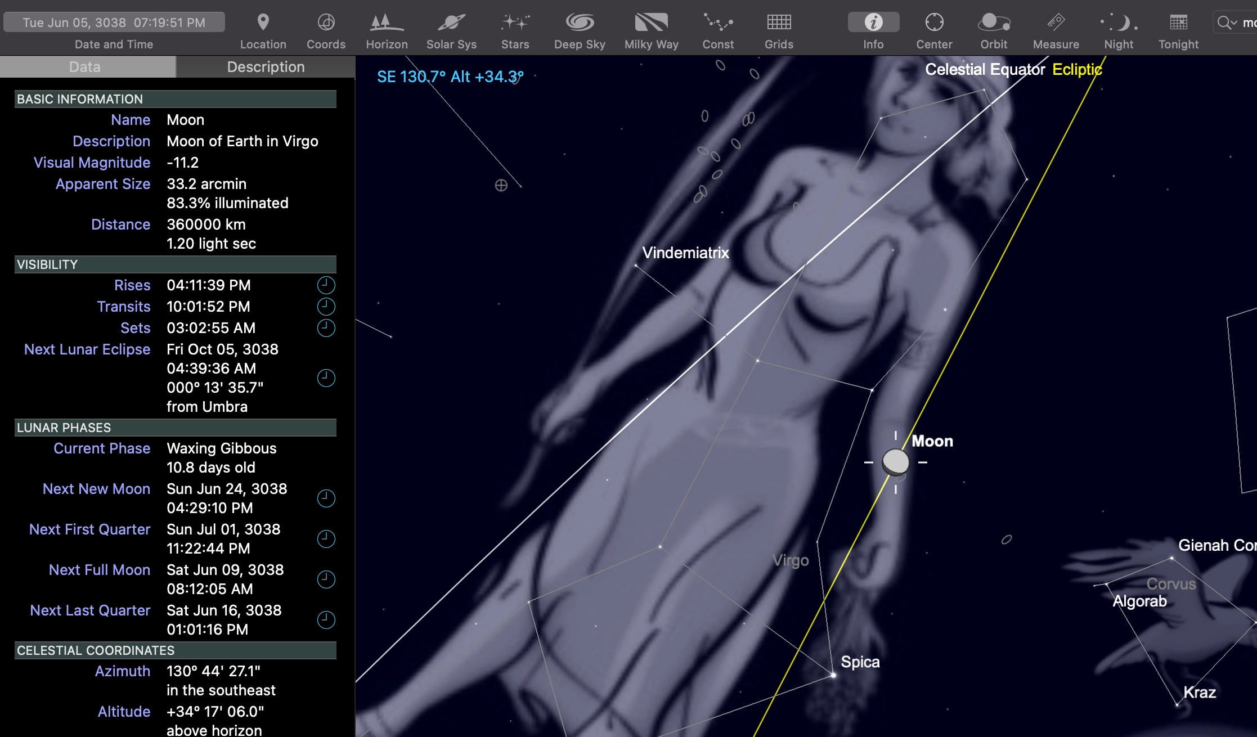This screenshot has height=737, width=1257.
Task: Click the Moon label next to the disc
Action: [x=932, y=441]
